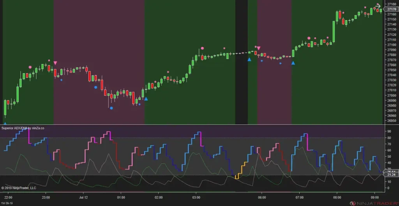This screenshot has width=399, height=206.
Task: Click the 03:00 label on the time axis
Action: (x=196, y=197)
